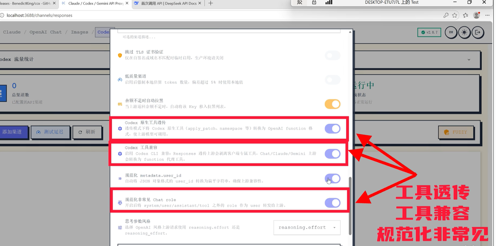Close the Claude / Codex / Gemini API Proxy tab

pyautogui.click(x=127, y=3)
